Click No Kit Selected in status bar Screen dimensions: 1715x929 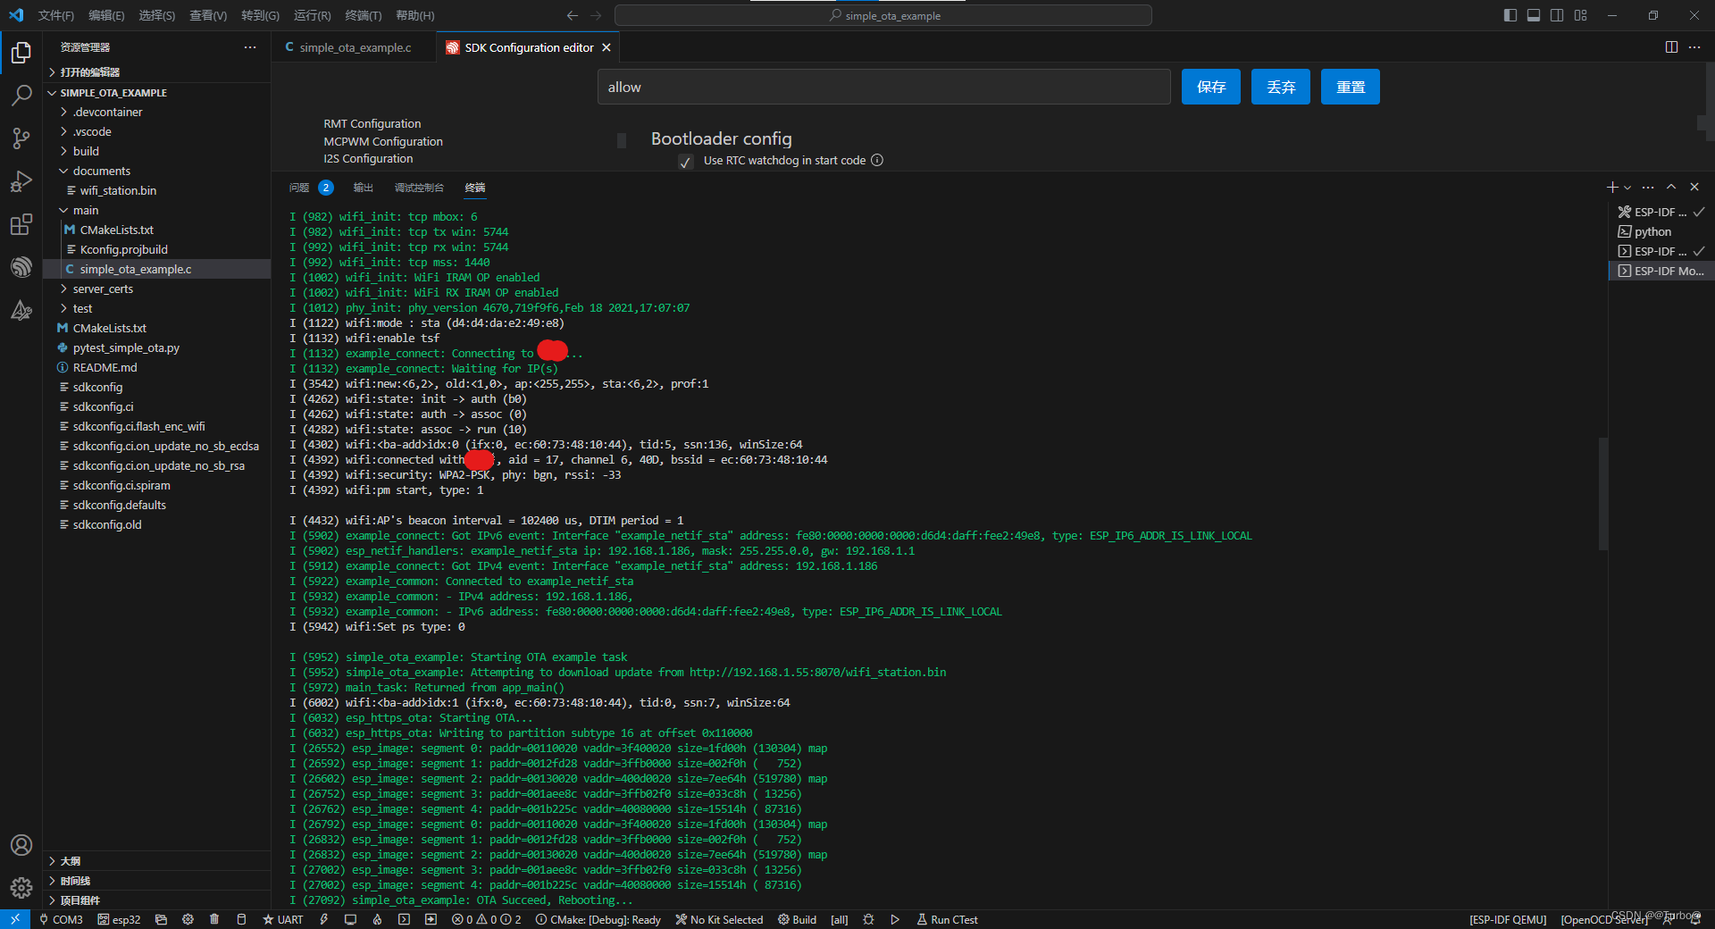719,919
